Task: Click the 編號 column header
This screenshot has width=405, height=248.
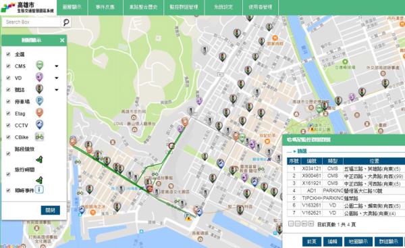Action: 311,161
